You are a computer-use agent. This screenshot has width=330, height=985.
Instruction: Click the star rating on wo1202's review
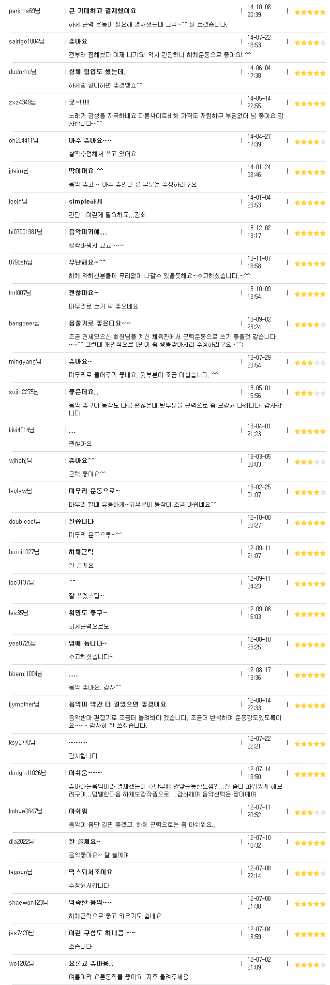click(310, 965)
